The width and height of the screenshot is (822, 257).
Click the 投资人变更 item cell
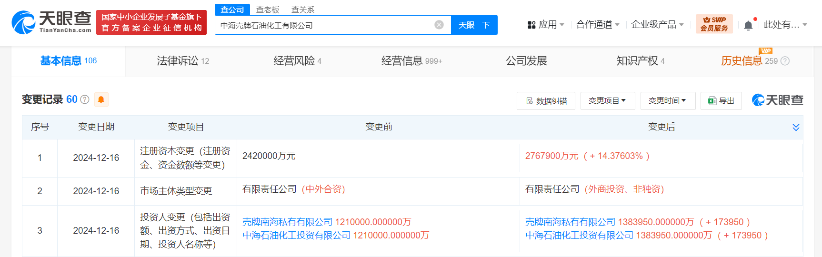click(x=185, y=231)
